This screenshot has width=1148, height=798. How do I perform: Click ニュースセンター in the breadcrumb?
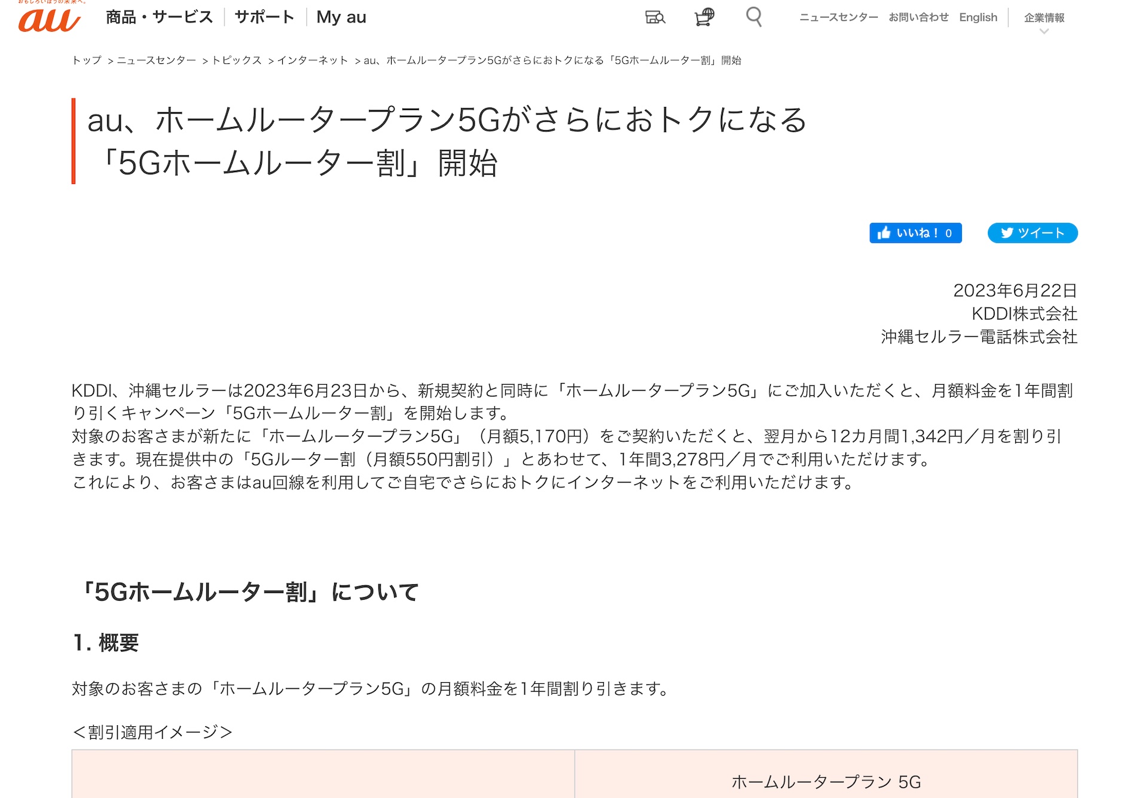click(156, 60)
